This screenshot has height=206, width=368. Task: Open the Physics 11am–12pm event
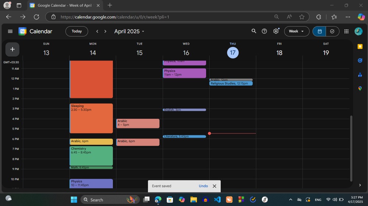[x=184, y=73]
